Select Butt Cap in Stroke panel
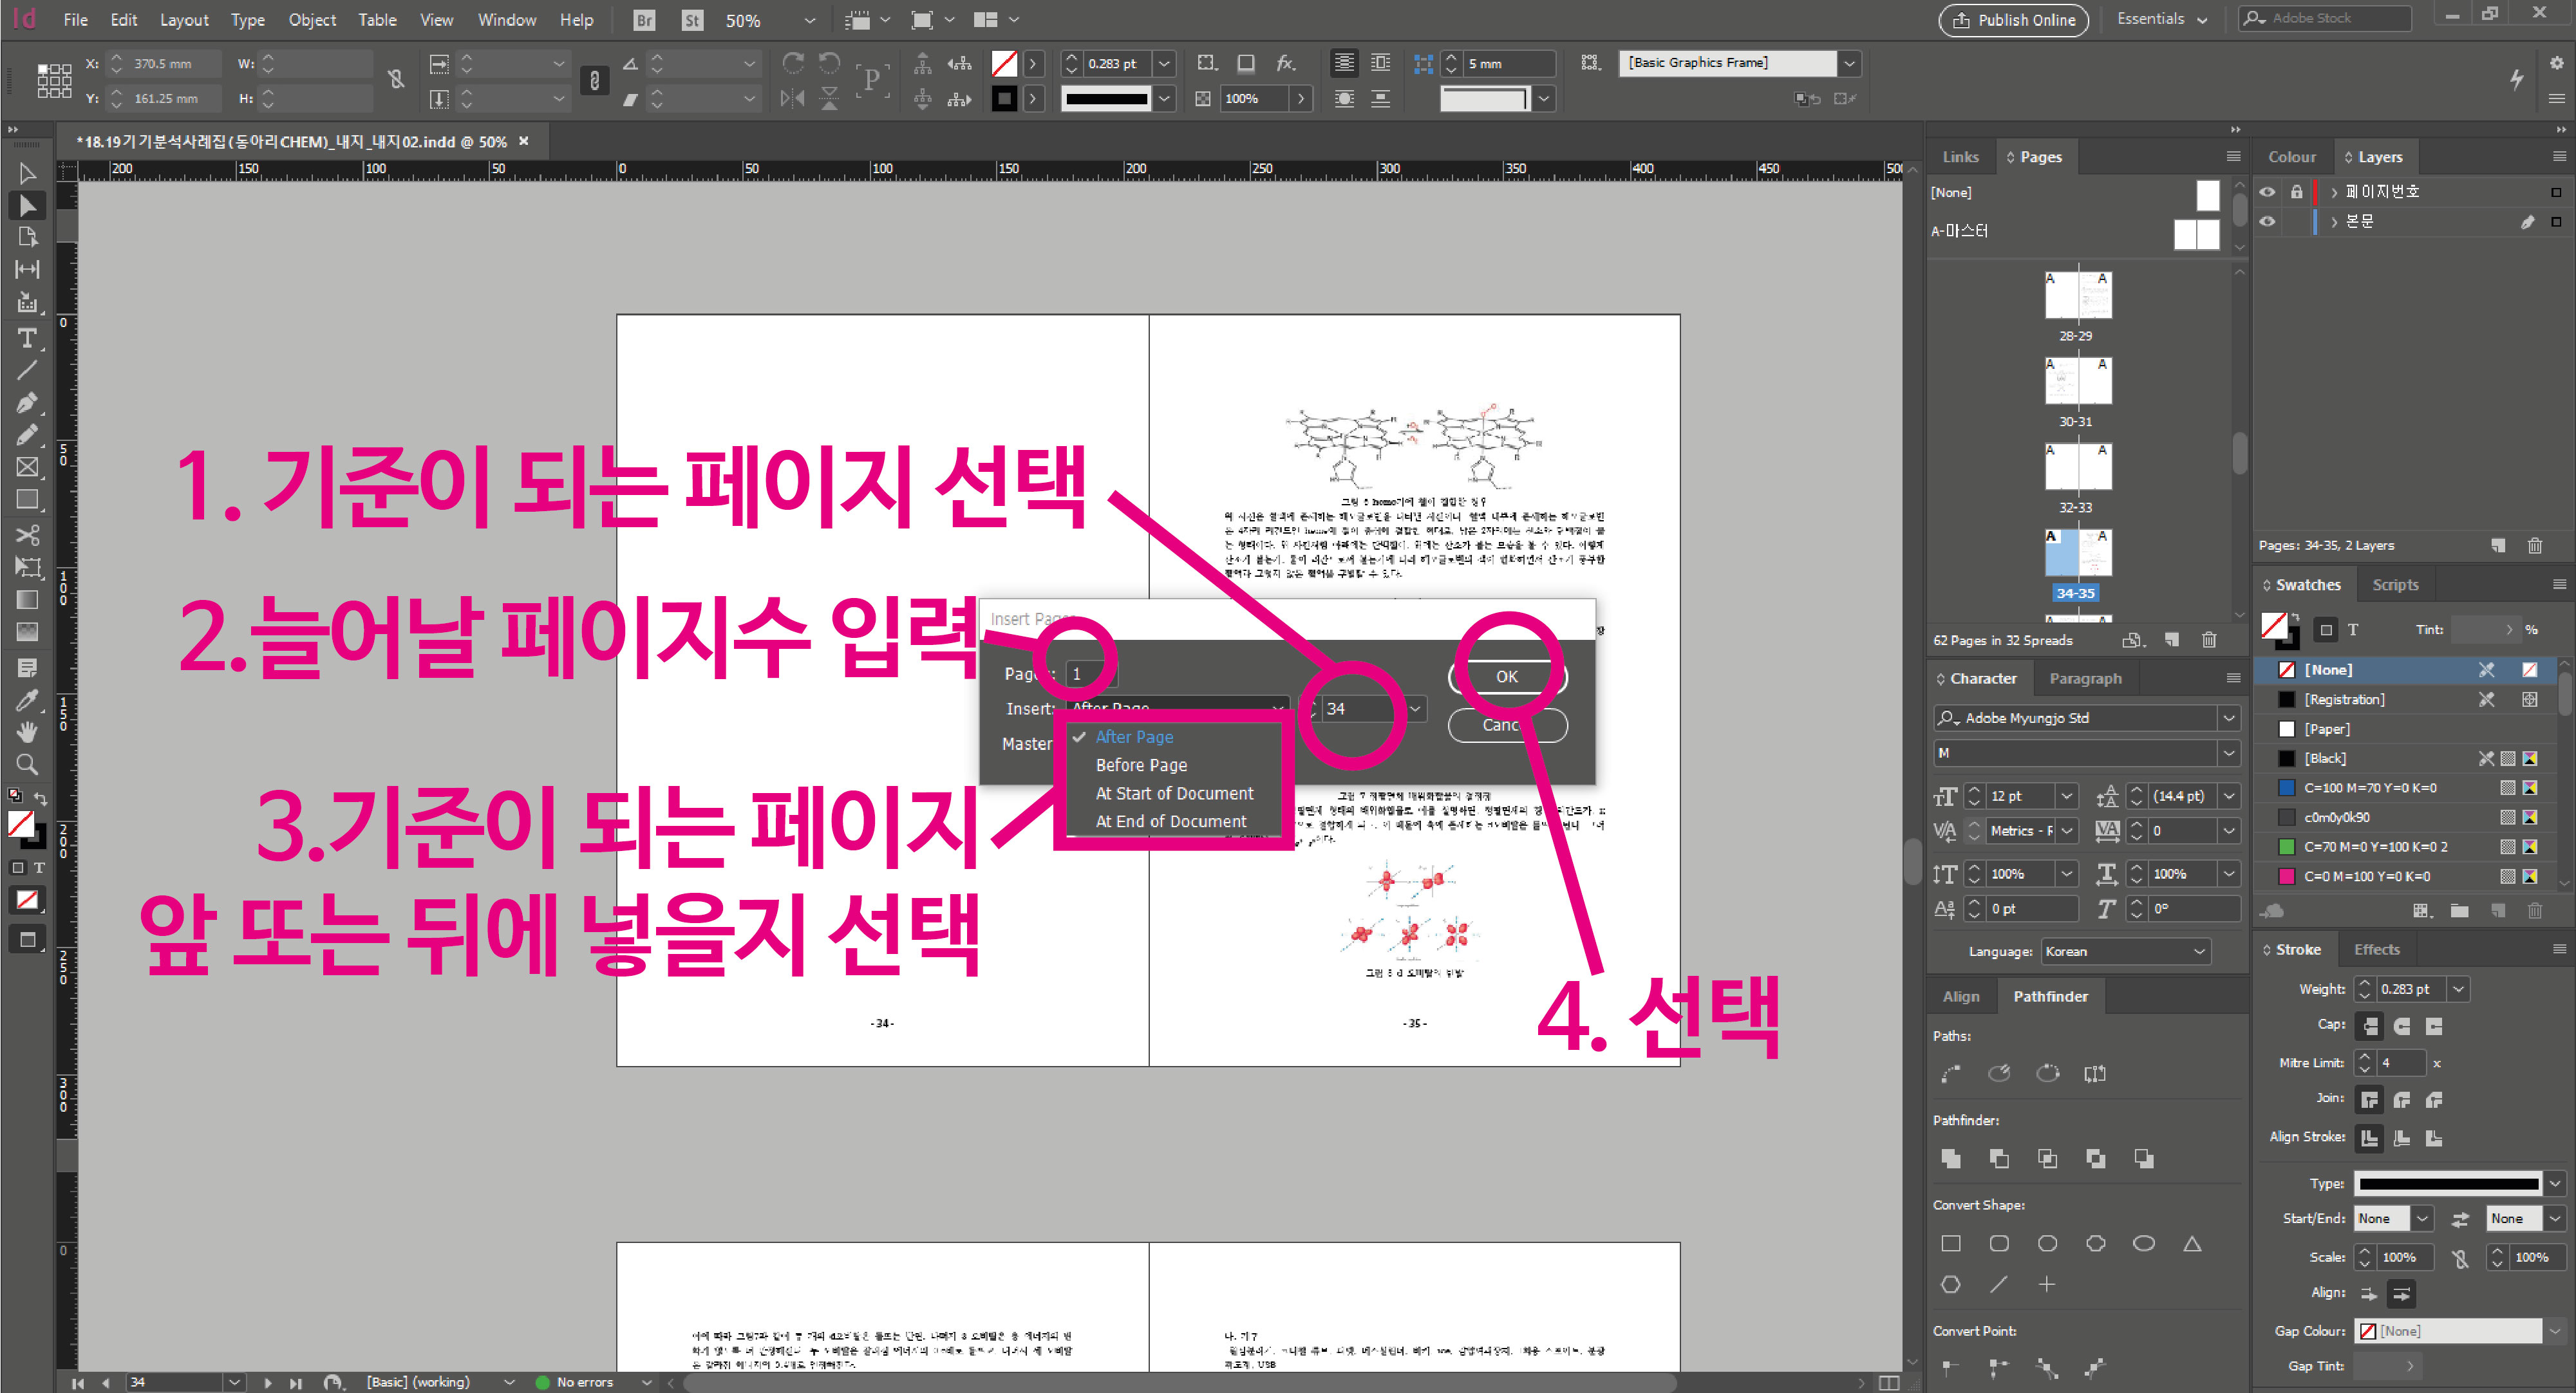This screenshot has width=2576, height=1393. [x=2369, y=1026]
